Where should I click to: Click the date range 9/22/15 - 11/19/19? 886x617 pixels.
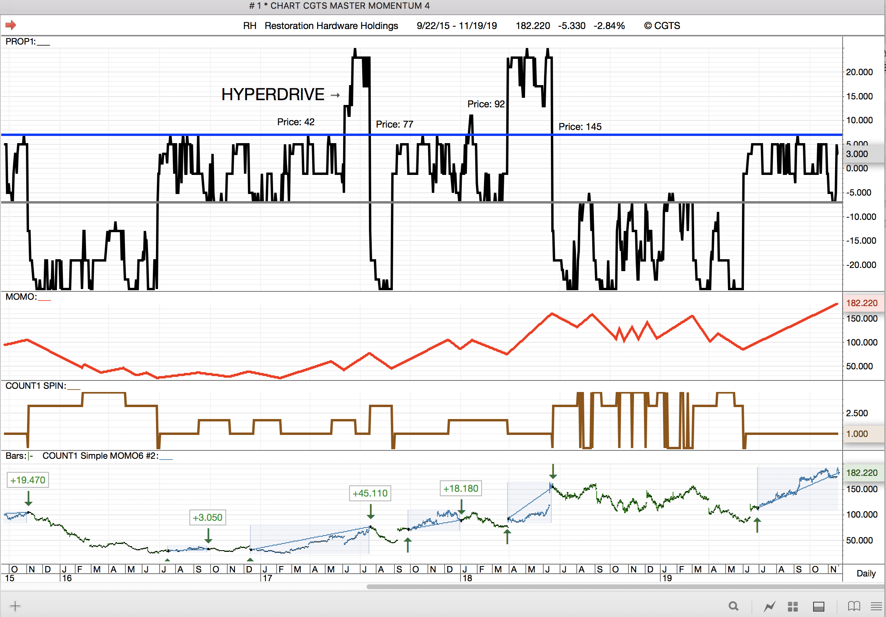pyautogui.click(x=457, y=26)
